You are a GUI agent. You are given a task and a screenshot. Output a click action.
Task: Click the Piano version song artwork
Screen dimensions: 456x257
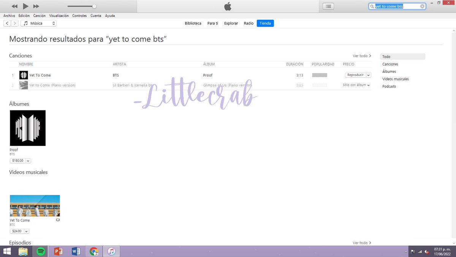24,85
